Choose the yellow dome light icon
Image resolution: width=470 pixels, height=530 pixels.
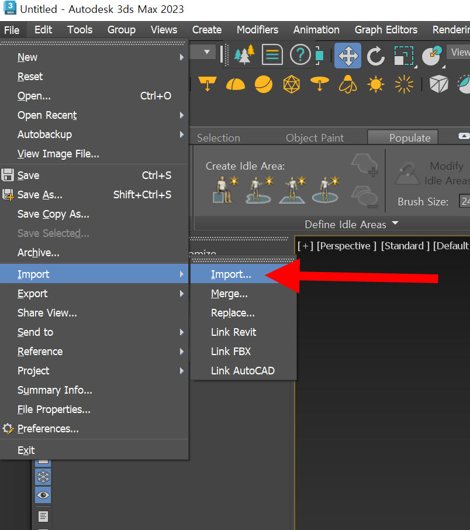236,84
